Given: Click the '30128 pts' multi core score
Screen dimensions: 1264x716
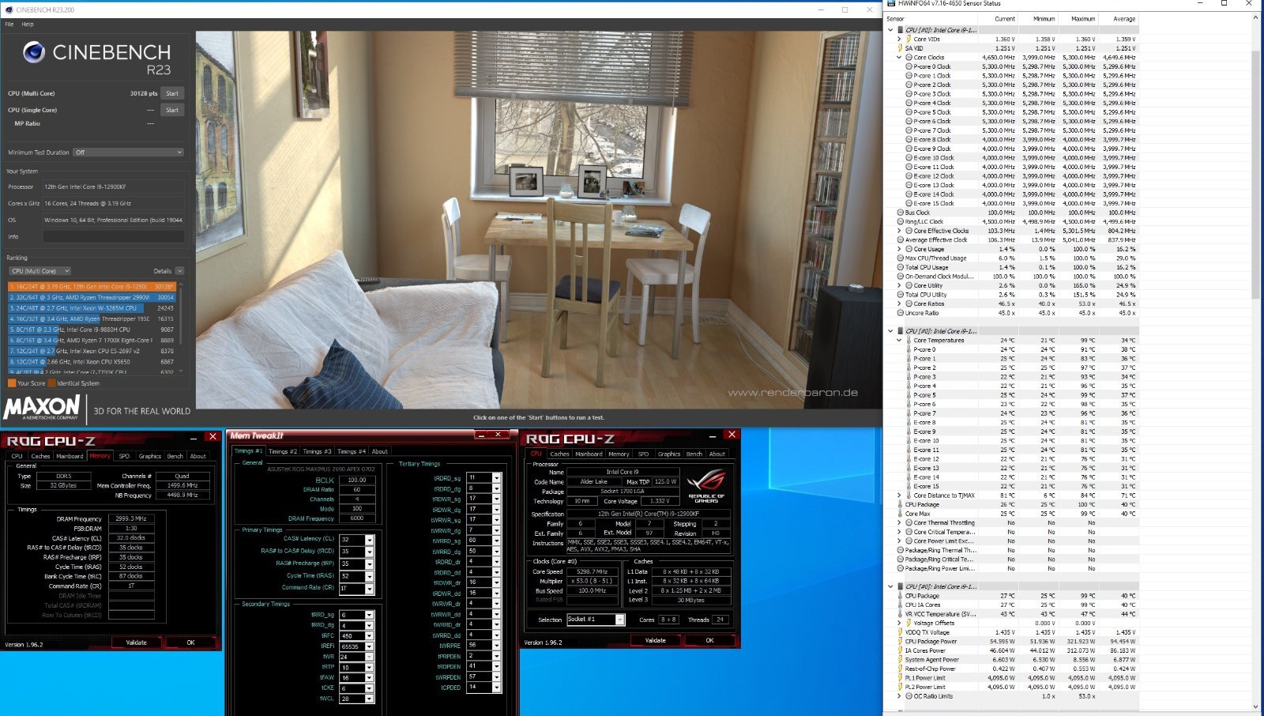Looking at the screenshot, I should 144,93.
